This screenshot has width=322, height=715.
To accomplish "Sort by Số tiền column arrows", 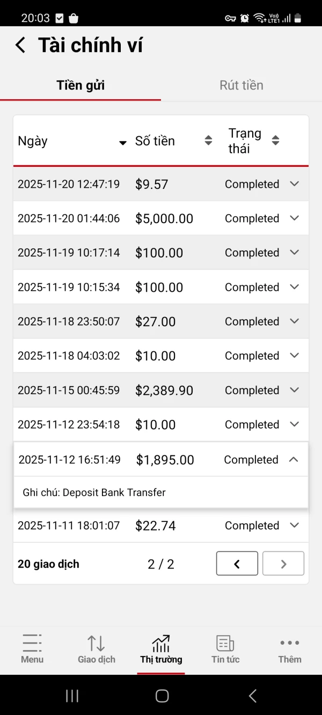I will [208, 141].
